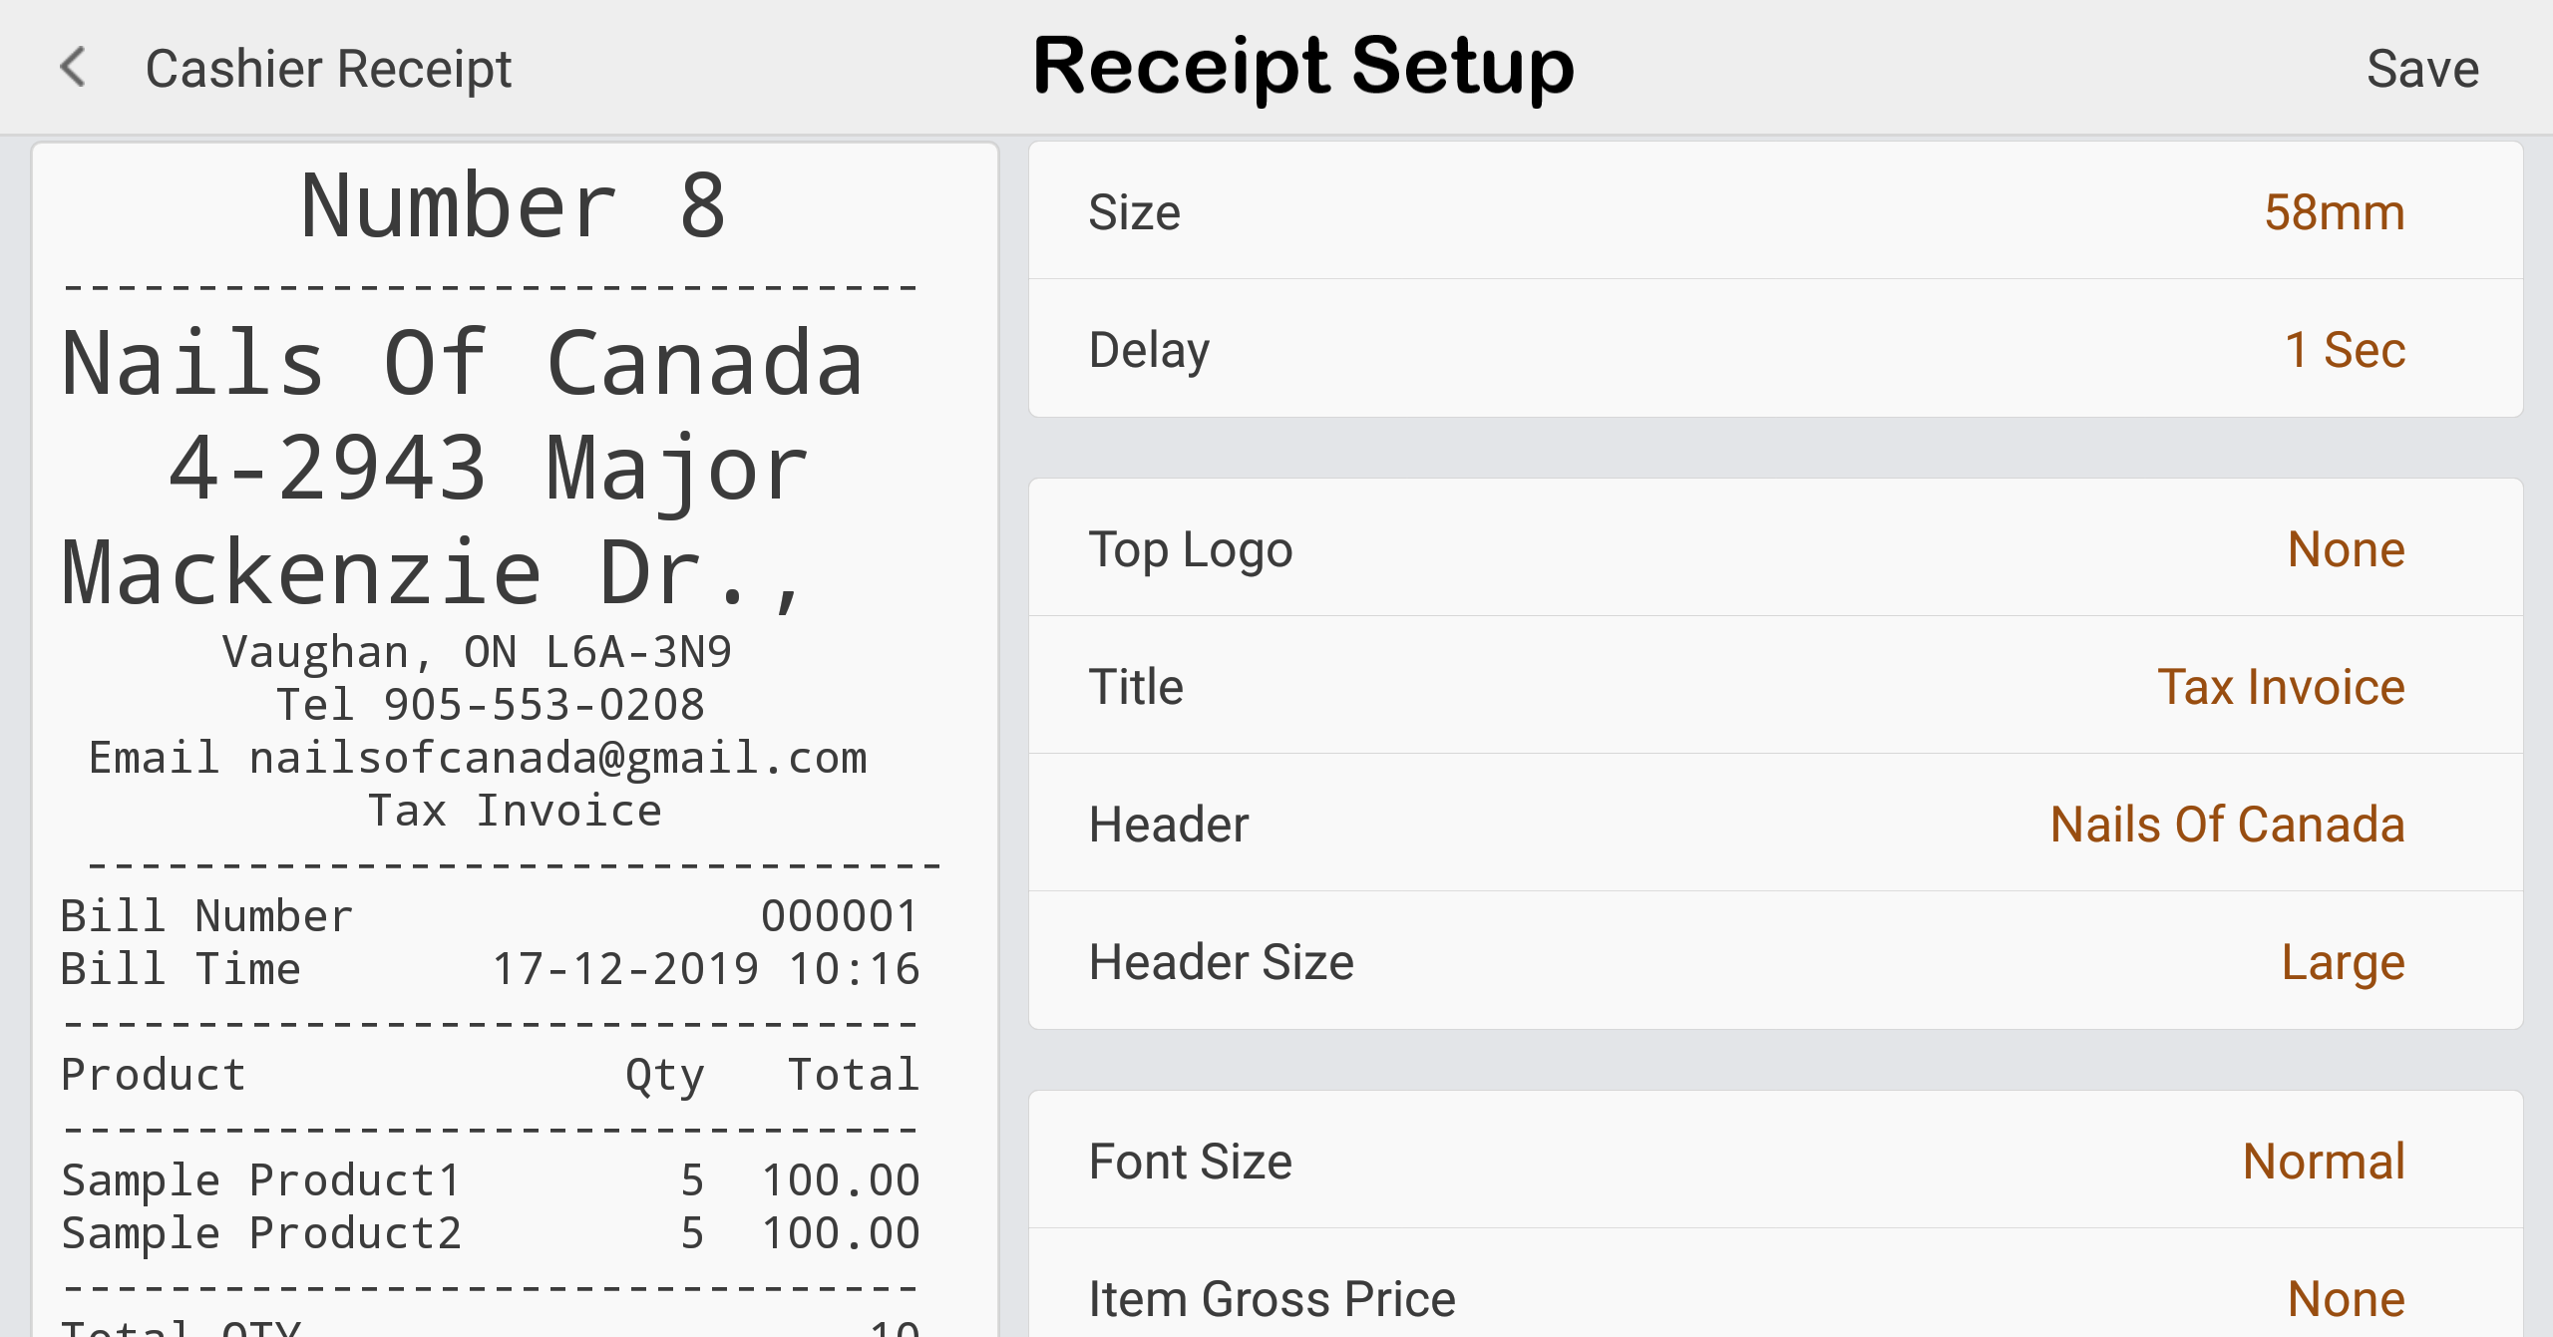The width and height of the screenshot is (2553, 1337).
Task: Click the Save button
Action: point(2422,69)
